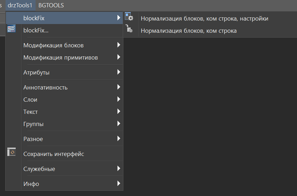
Task: Open the Модификация блоков submenu
Action: click(x=64, y=45)
